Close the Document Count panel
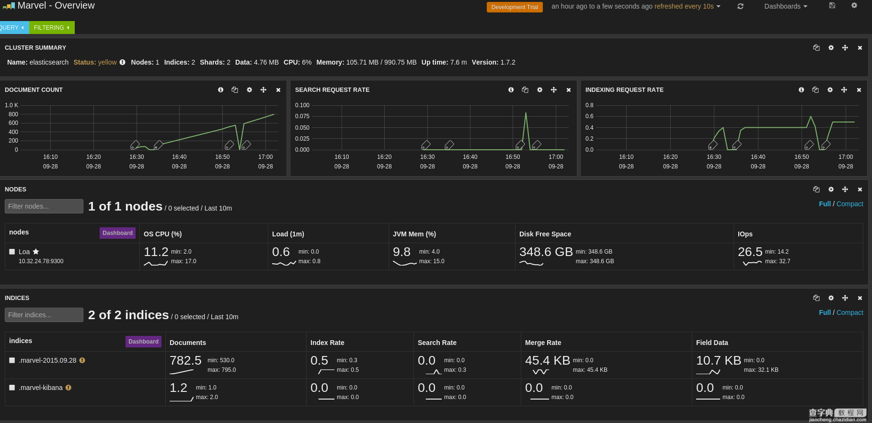The image size is (872, 423). (278, 90)
